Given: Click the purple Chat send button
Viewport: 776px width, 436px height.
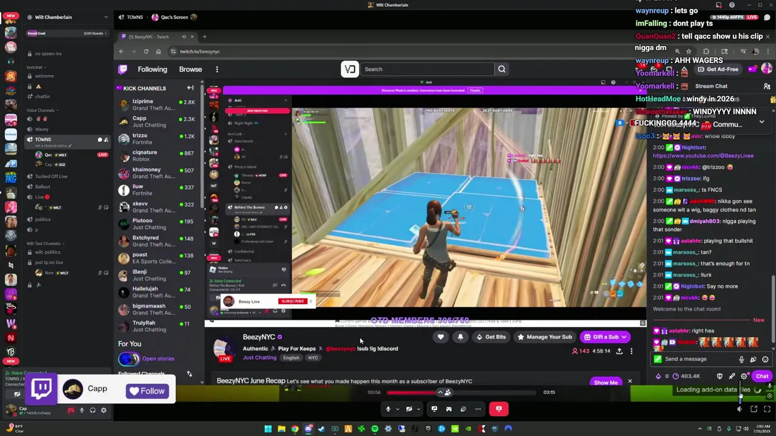Looking at the screenshot, I should 762,376.
